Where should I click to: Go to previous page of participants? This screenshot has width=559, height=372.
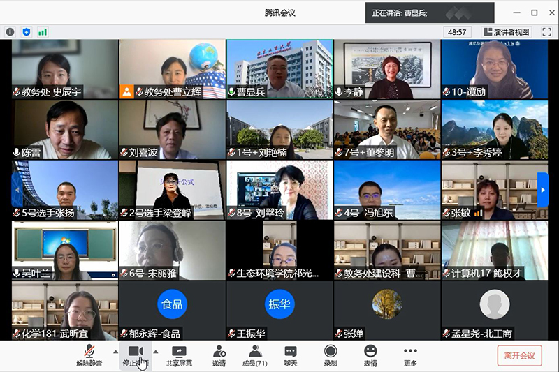point(17,190)
